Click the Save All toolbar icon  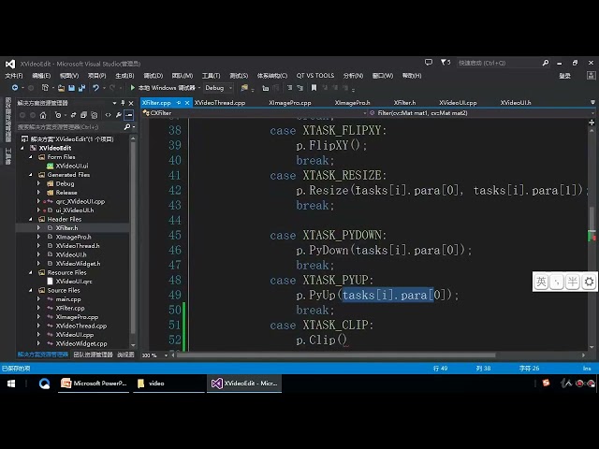[x=81, y=88]
